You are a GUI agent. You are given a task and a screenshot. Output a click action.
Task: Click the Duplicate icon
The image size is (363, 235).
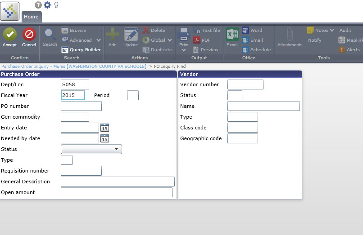click(x=146, y=50)
